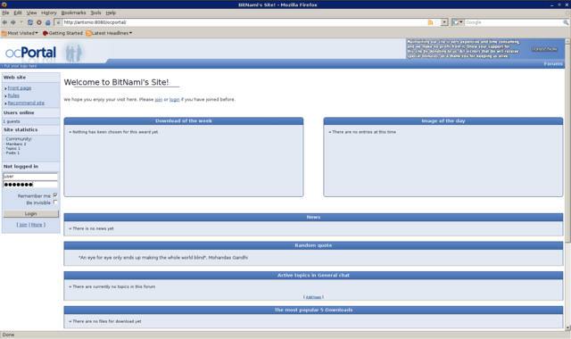The height and width of the screenshot is (339, 571).
Task: Open the File menu
Action: [x=5, y=12]
